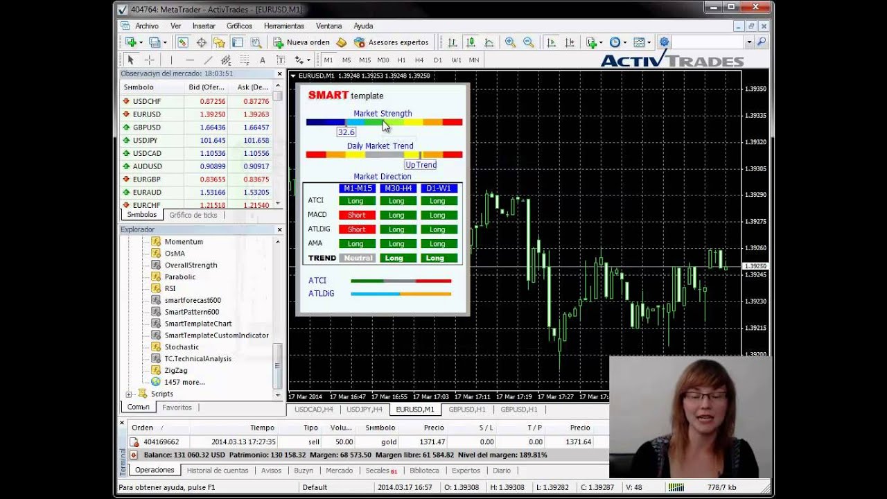Open the Insertar menu

[x=204, y=26]
